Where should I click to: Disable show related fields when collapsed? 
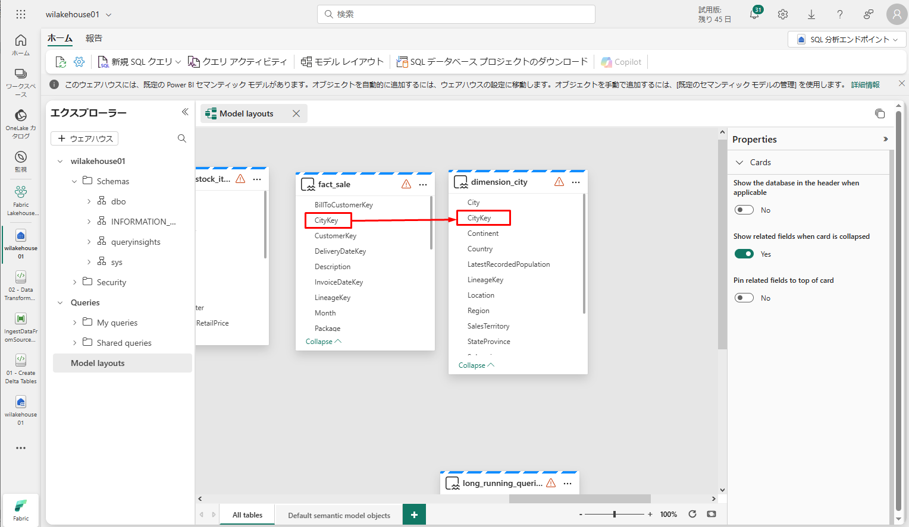(744, 254)
